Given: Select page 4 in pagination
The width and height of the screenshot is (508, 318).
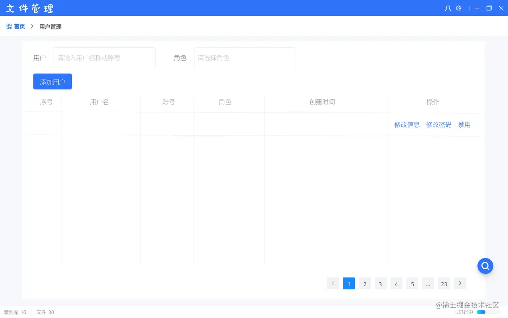Looking at the screenshot, I should pyautogui.click(x=396, y=283).
